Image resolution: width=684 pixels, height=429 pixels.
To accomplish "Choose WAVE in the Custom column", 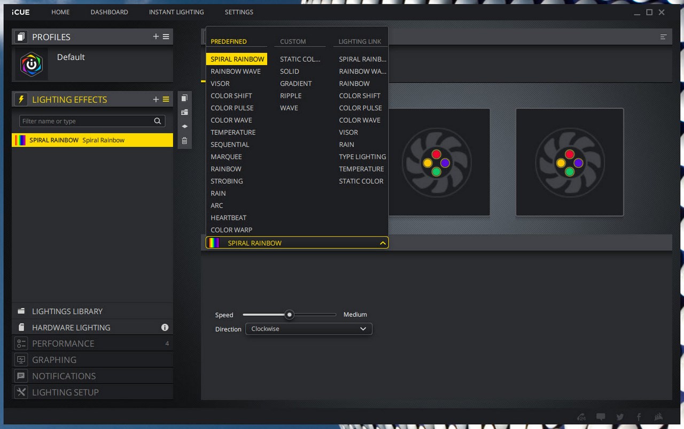I will (289, 108).
